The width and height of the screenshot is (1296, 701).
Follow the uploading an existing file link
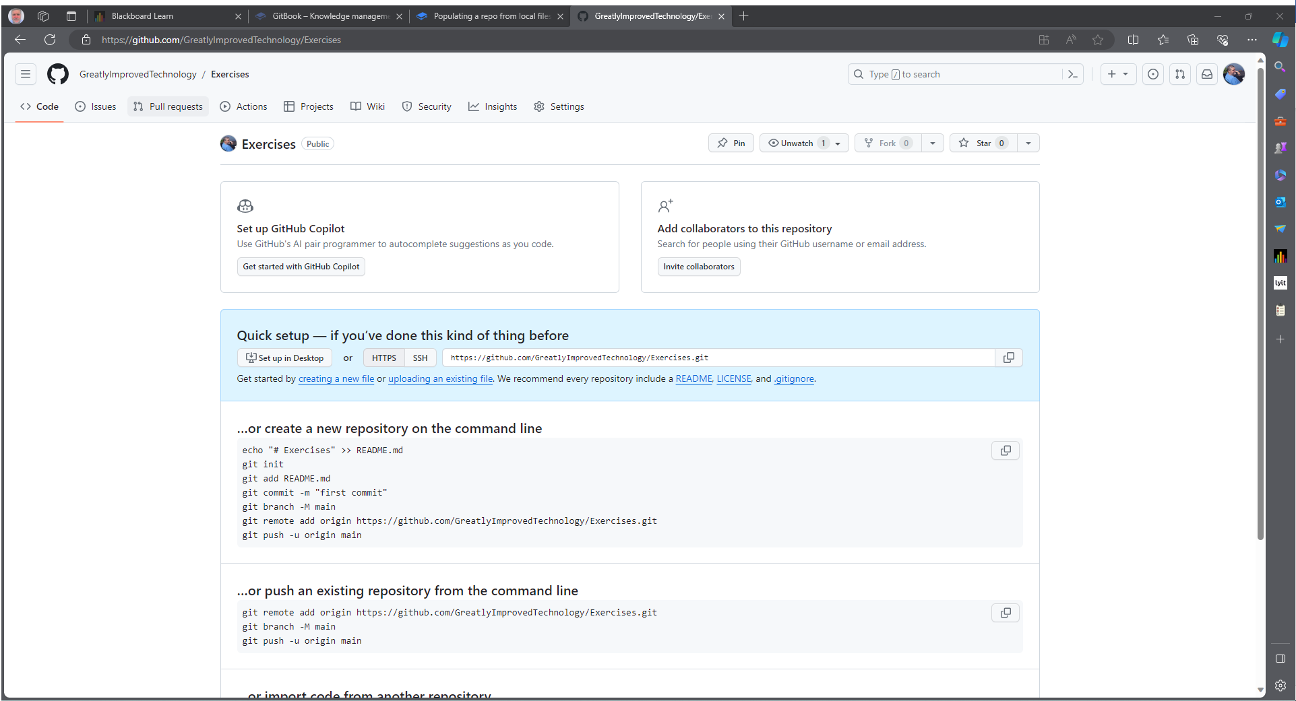pyautogui.click(x=441, y=378)
